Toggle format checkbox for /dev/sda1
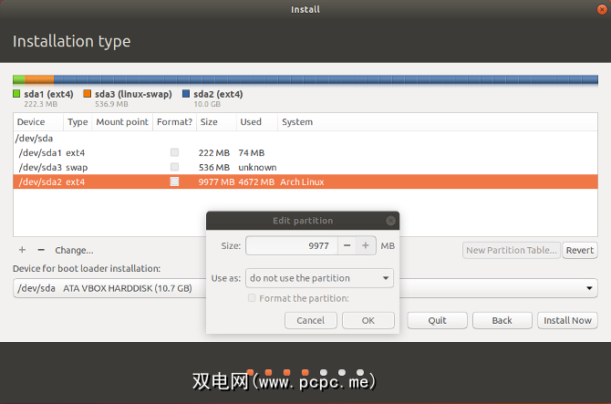The image size is (611, 404). (x=174, y=152)
